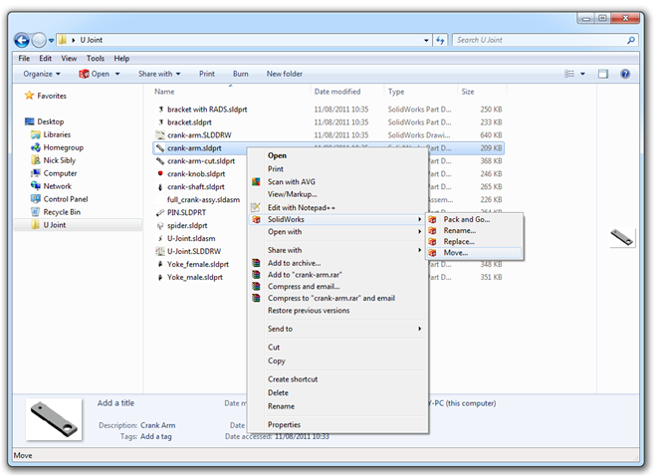Toggle the preview pane icon
Screen dimensions: 660x476
click(x=603, y=74)
